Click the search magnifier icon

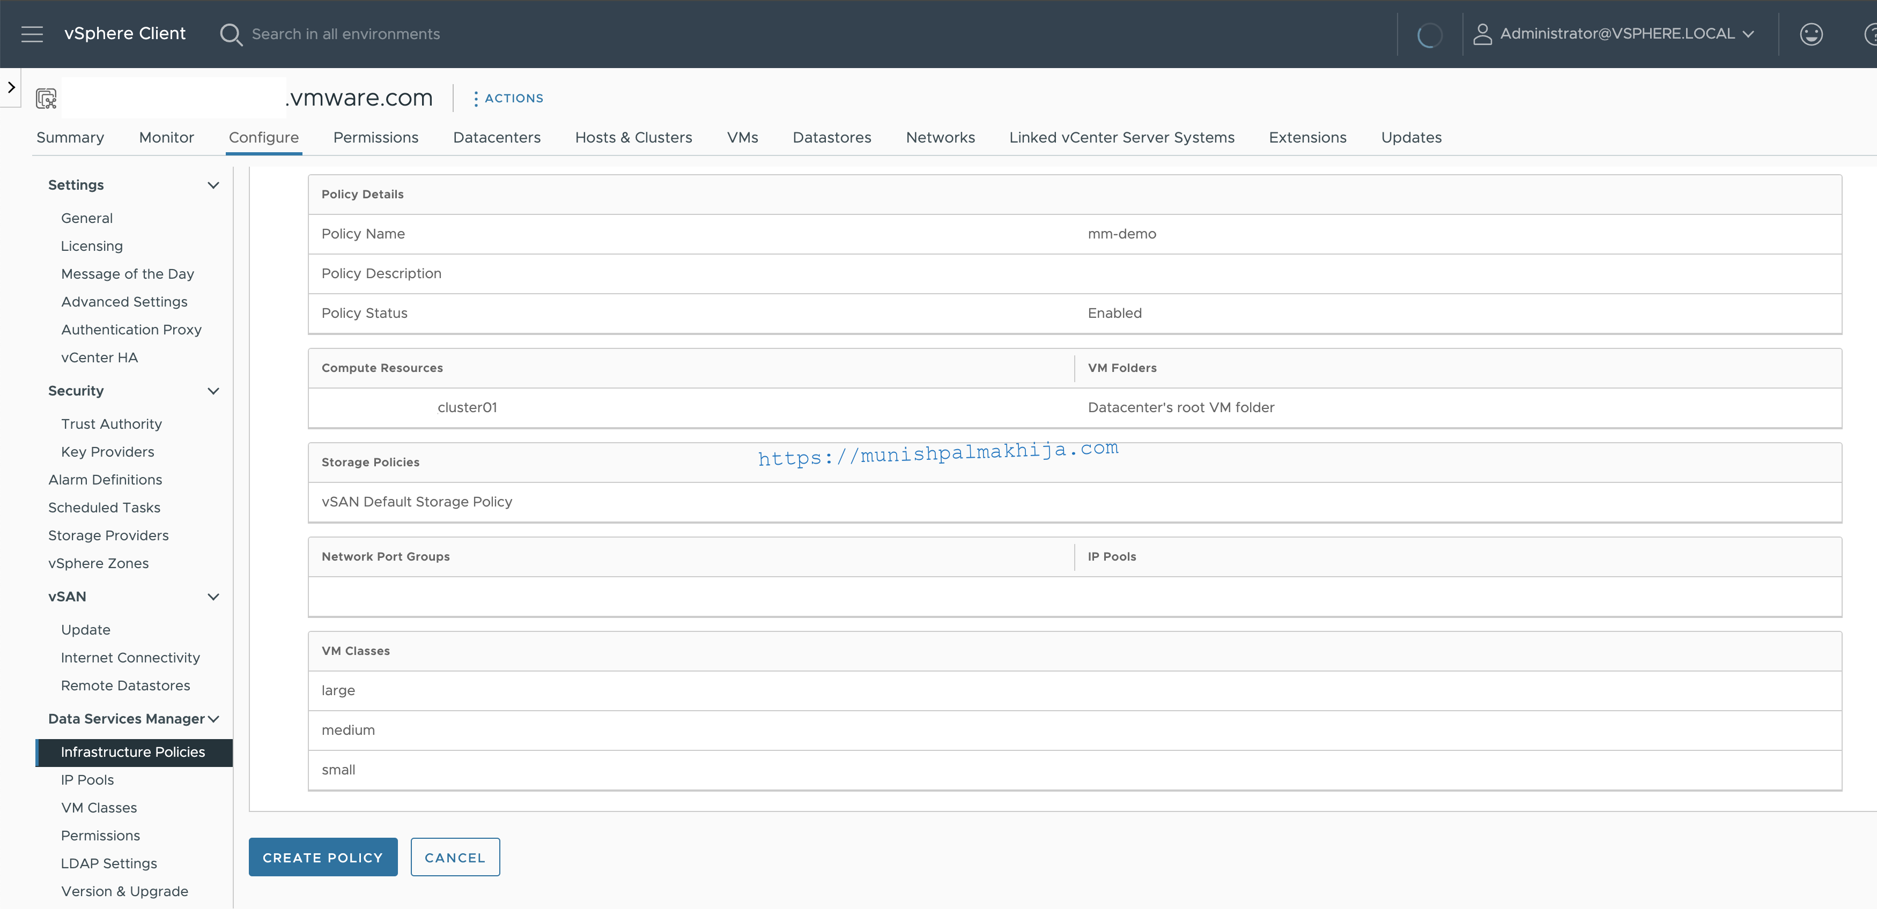(231, 34)
